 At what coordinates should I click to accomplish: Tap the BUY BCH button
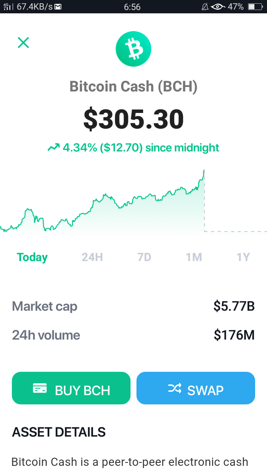[71, 388]
